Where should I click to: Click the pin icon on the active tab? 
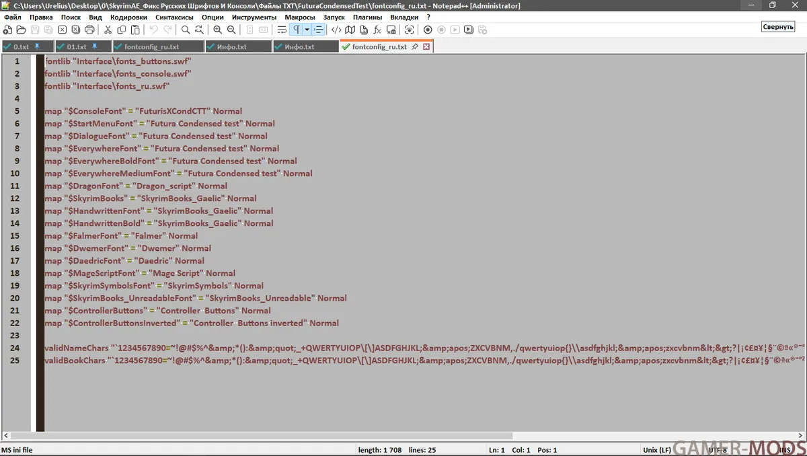(415, 47)
